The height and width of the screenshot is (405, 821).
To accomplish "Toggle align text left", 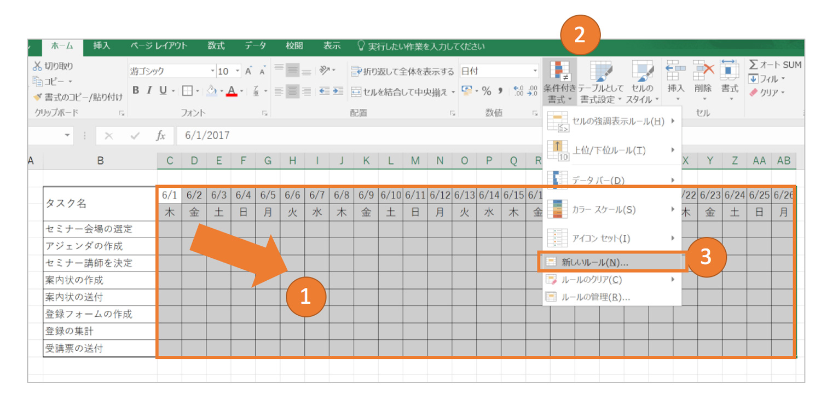I will click(279, 91).
